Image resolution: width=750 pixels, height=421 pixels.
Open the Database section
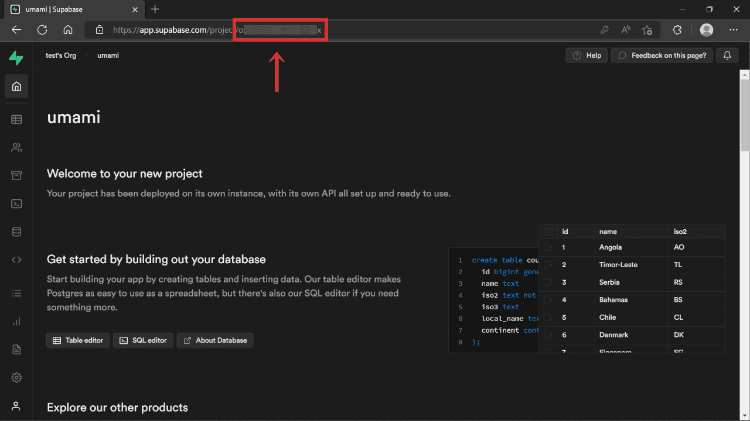(16, 231)
